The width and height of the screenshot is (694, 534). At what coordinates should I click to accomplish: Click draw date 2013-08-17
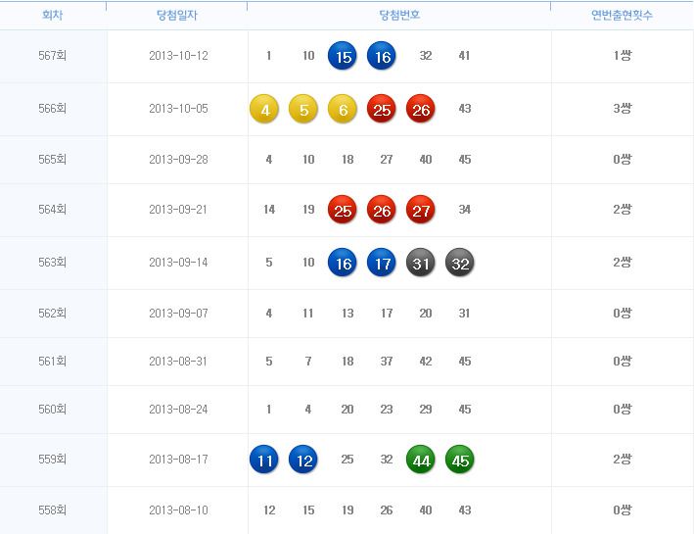[x=178, y=460]
